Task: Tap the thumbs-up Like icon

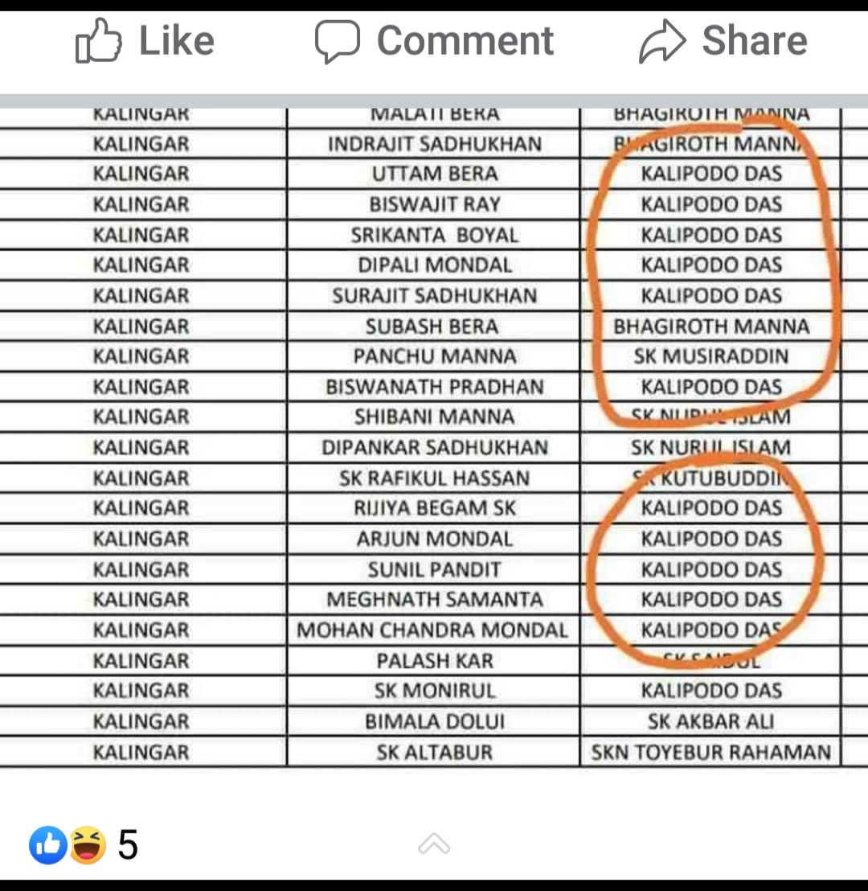Action: 99,42
